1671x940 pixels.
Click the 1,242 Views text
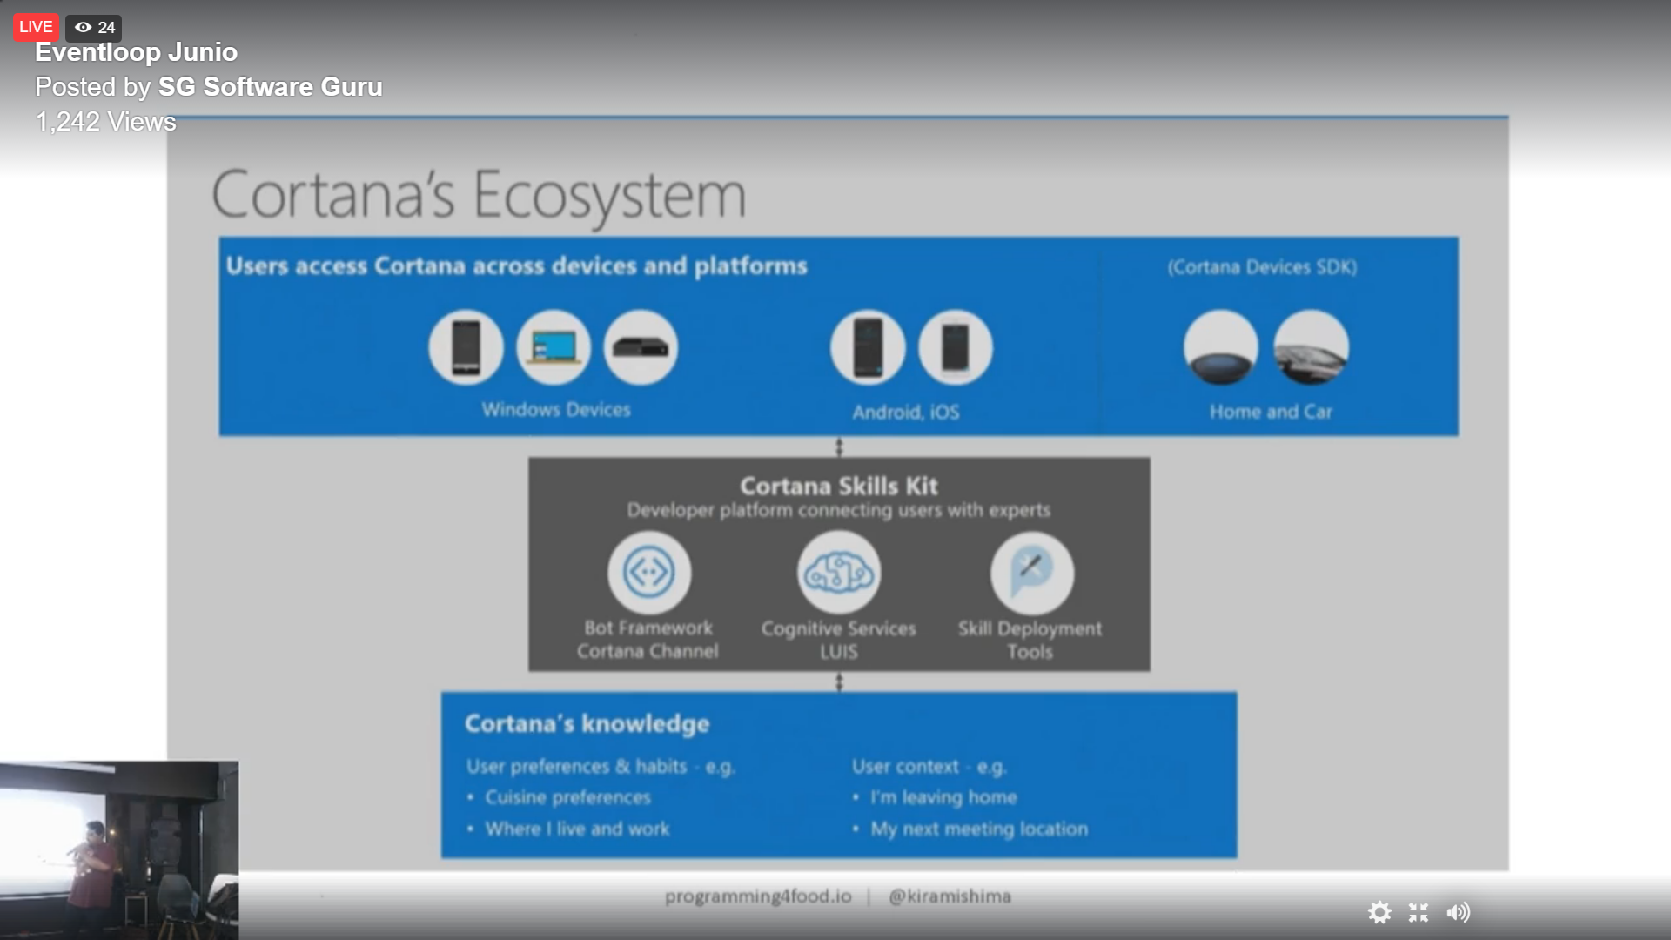point(105,122)
